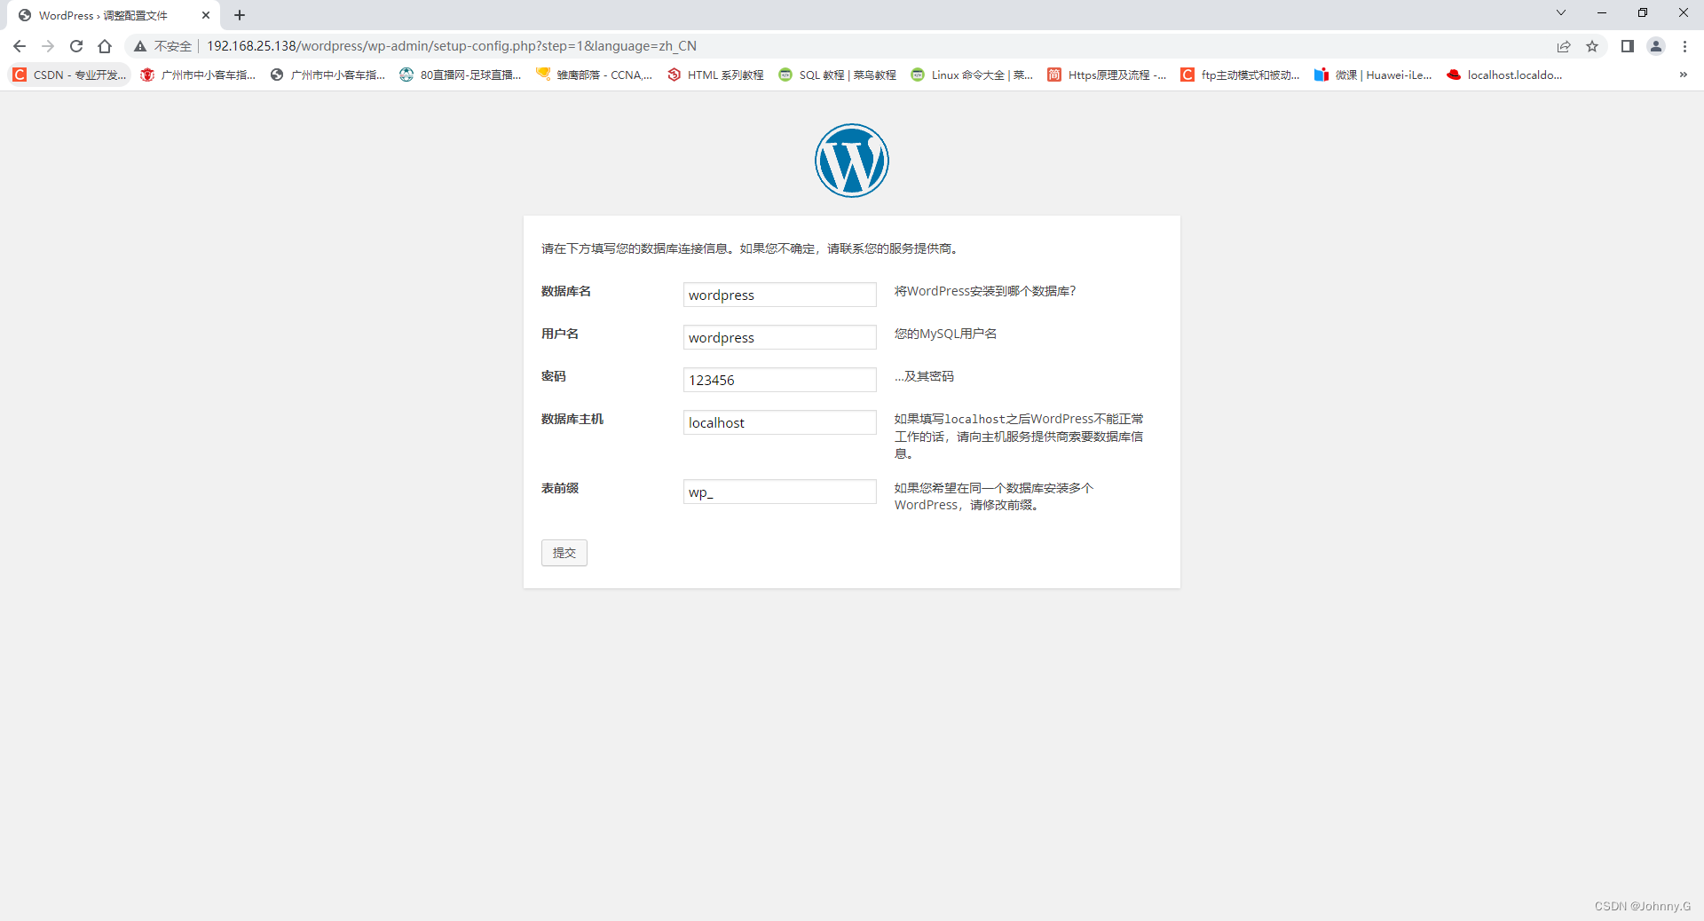Click the not-secure warning icon in address bar

140,46
